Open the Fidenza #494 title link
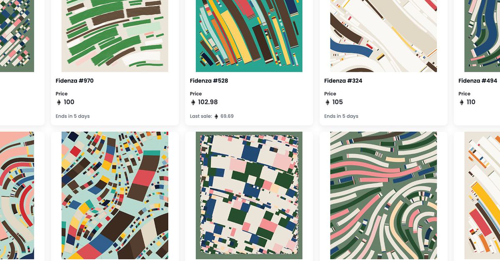The image size is (500, 261). 478,81
